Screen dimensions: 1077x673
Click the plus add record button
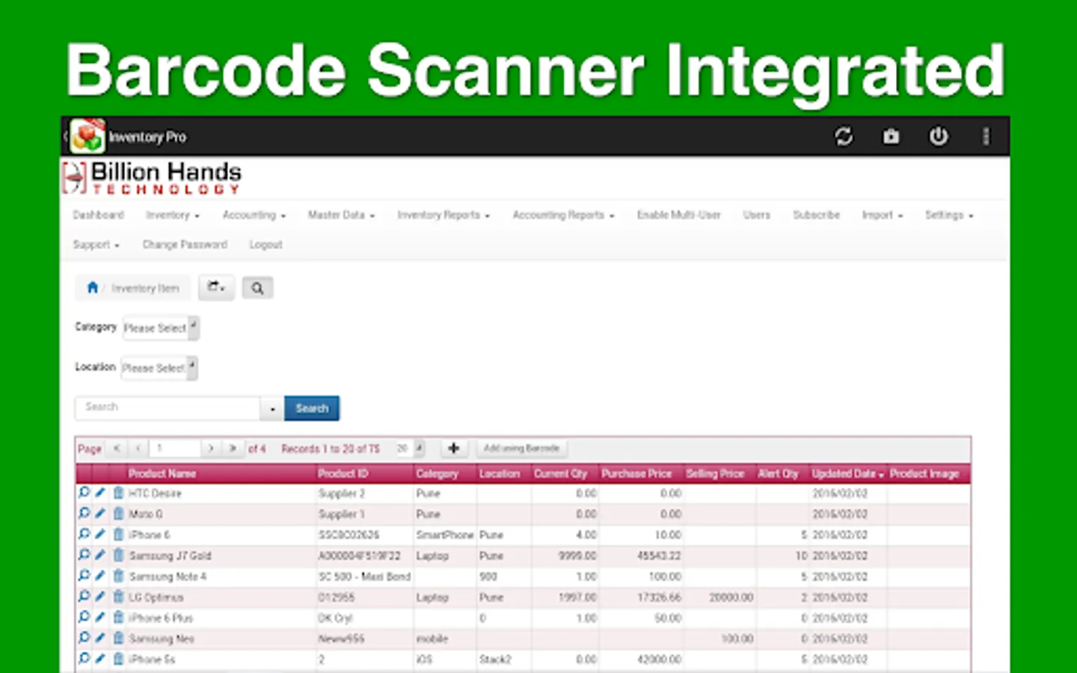pyautogui.click(x=453, y=449)
